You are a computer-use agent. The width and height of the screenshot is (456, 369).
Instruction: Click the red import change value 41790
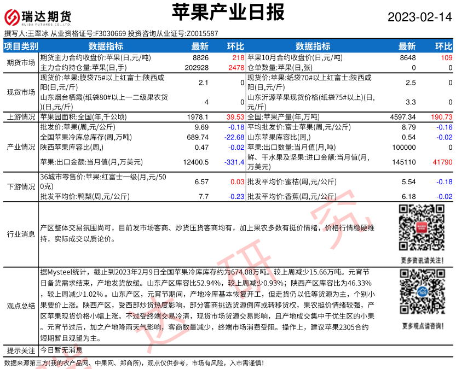coord(442,162)
